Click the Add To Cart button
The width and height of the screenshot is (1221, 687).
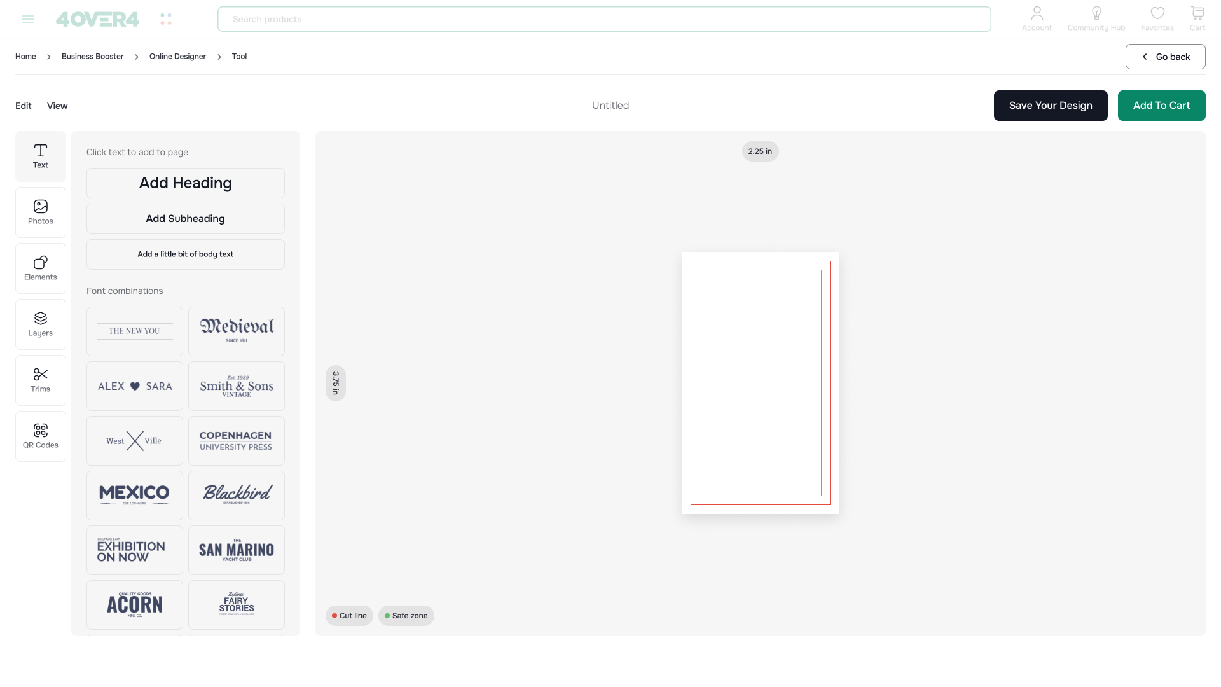pyautogui.click(x=1161, y=106)
